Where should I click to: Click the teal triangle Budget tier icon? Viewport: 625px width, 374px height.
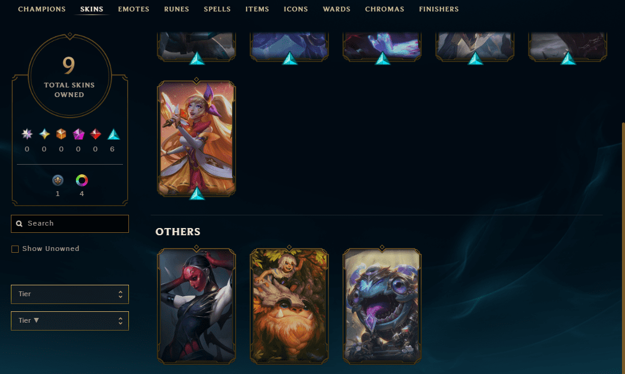[x=113, y=134]
